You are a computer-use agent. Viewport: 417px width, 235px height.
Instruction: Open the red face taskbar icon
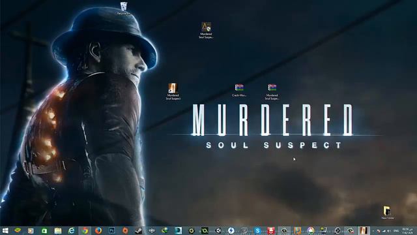point(271,230)
